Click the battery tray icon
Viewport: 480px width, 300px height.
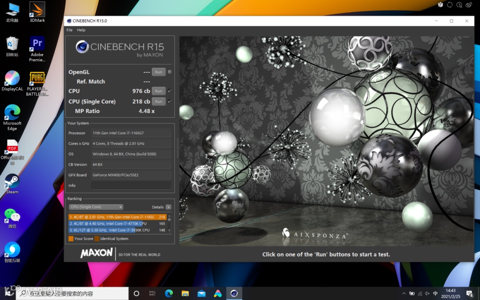click(412, 294)
